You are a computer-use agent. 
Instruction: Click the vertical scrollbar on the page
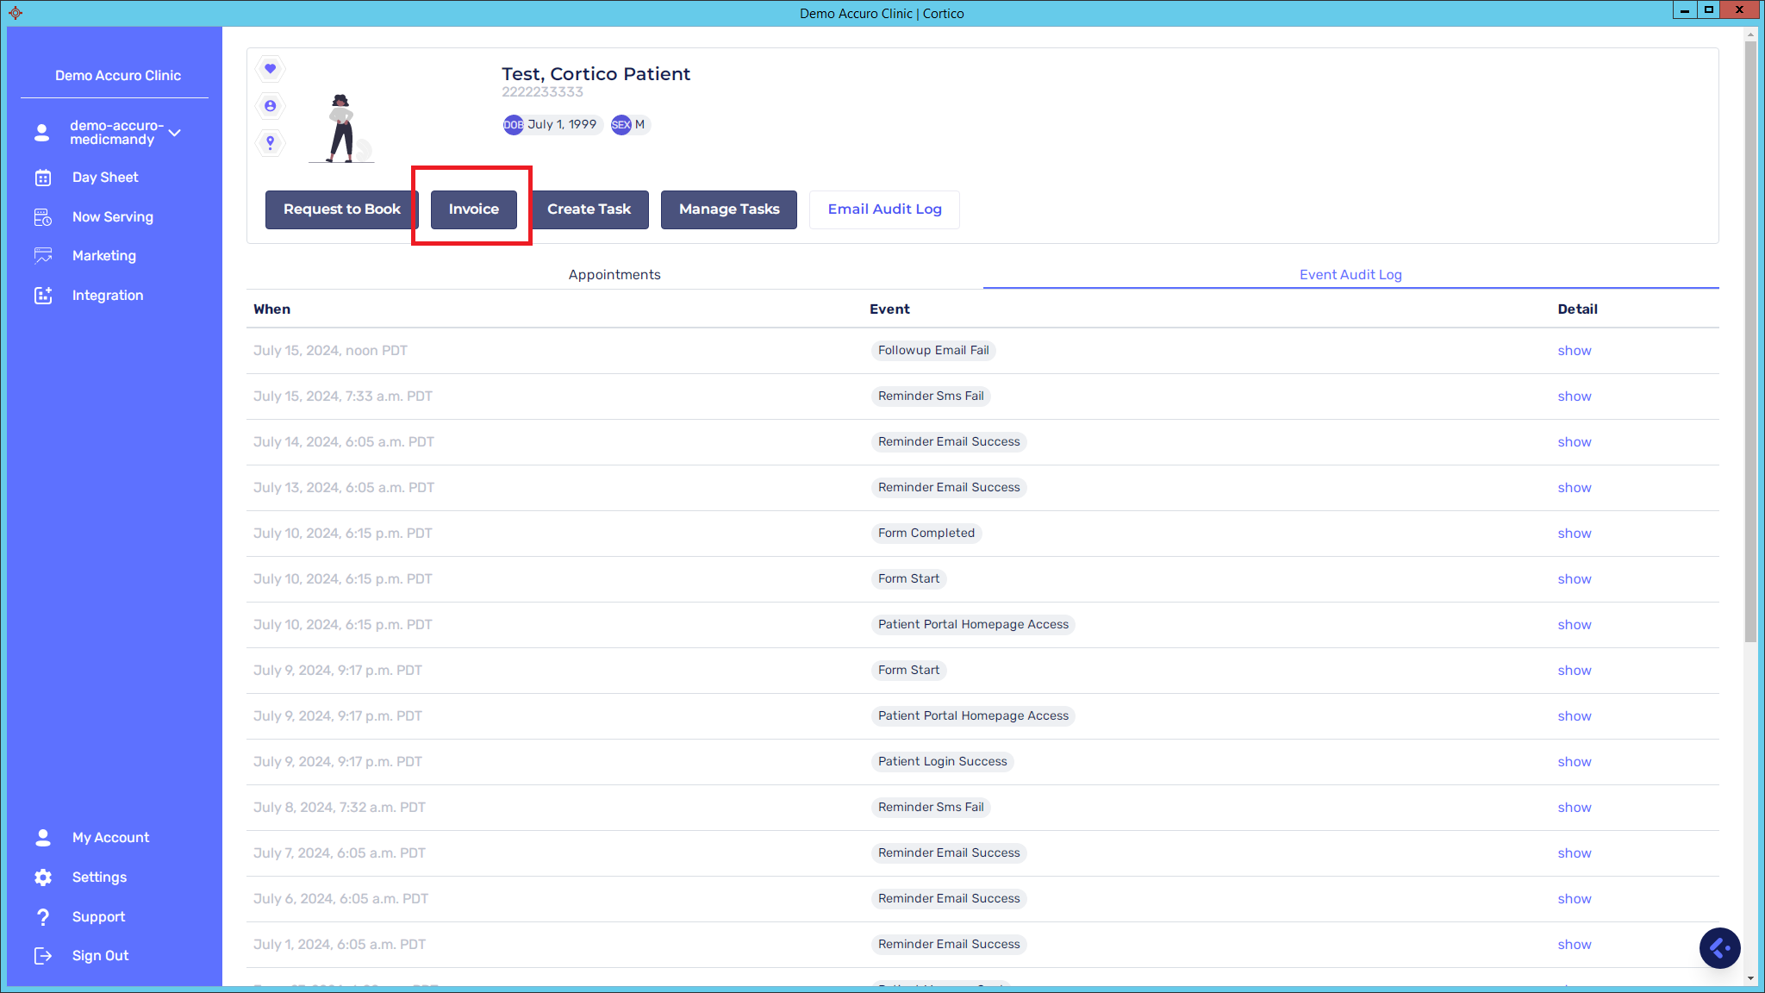point(1750,345)
